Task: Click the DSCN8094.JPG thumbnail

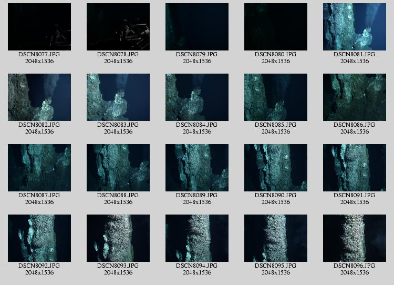Action: [x=197, y=238]
